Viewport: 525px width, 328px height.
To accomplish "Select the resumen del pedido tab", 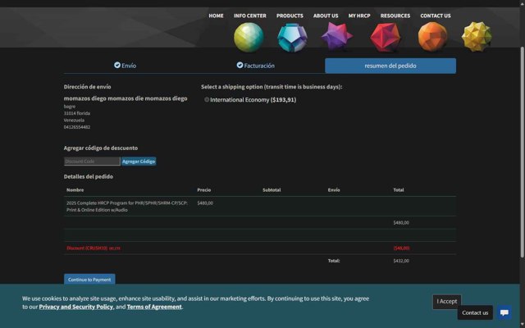I will 390,66.
